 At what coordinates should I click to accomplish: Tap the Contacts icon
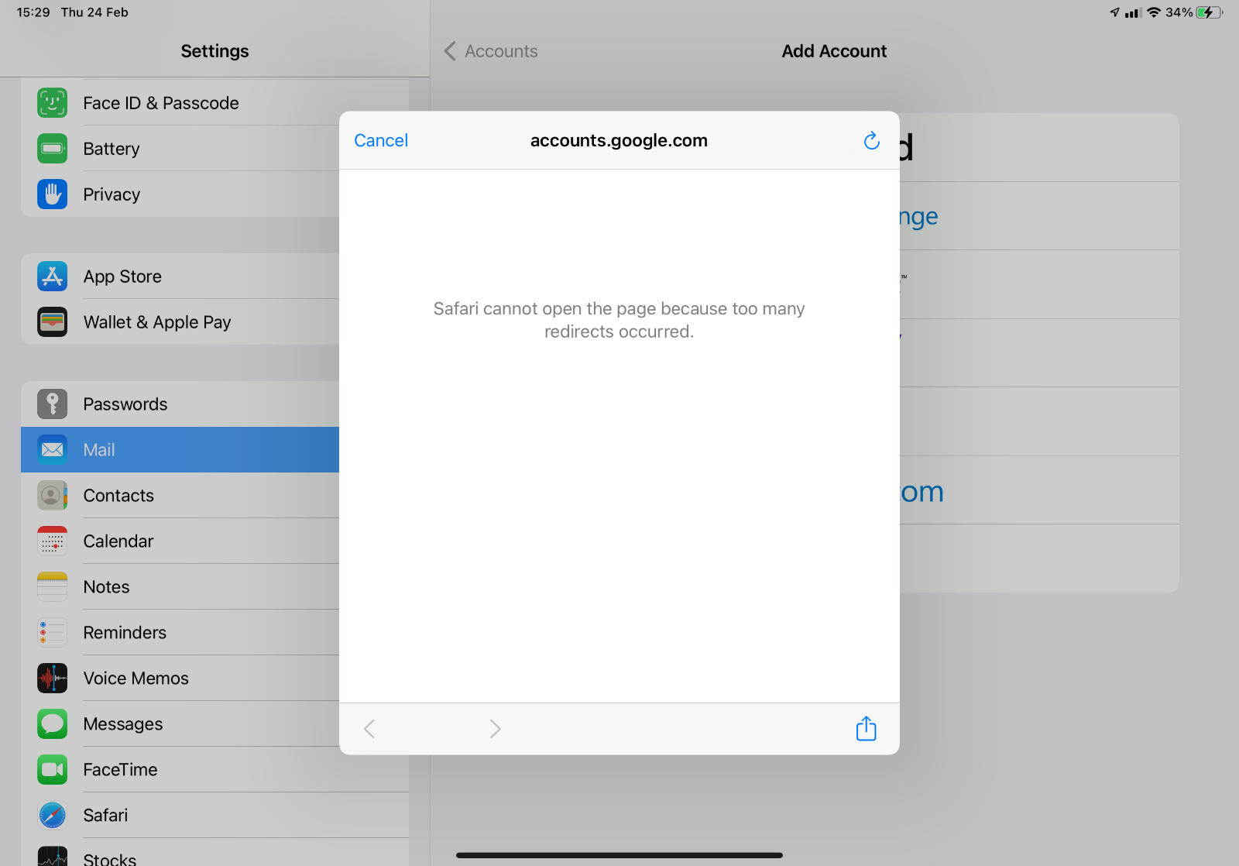click(x=52, y=496)
